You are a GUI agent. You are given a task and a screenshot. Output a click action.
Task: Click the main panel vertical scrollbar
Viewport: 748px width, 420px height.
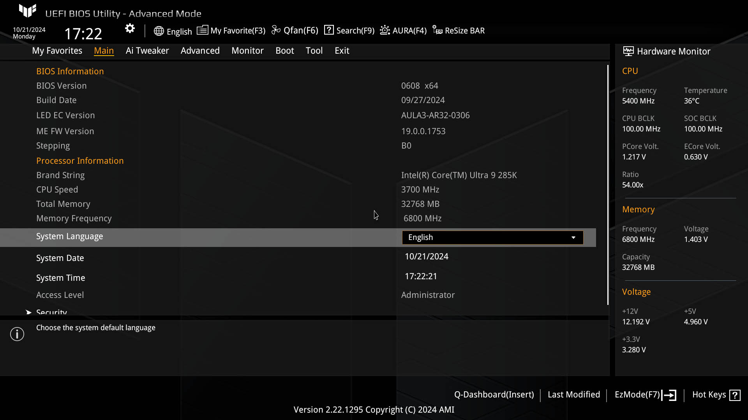pyautogui.click(x=608, y=185)
